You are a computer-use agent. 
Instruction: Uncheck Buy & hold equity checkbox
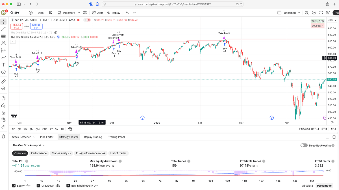68,186
